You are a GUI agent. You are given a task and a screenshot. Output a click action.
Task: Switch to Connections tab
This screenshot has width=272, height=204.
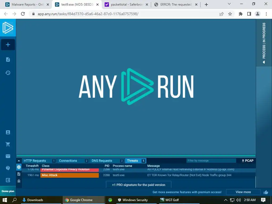pyautogui.click(x=73, y=161)
